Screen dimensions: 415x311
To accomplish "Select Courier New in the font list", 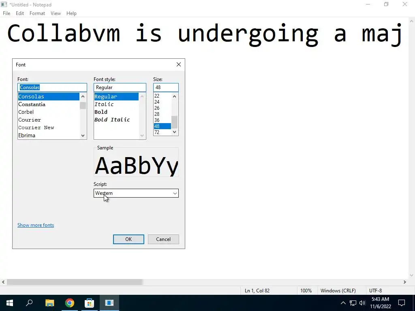I will tap(49, 128).
